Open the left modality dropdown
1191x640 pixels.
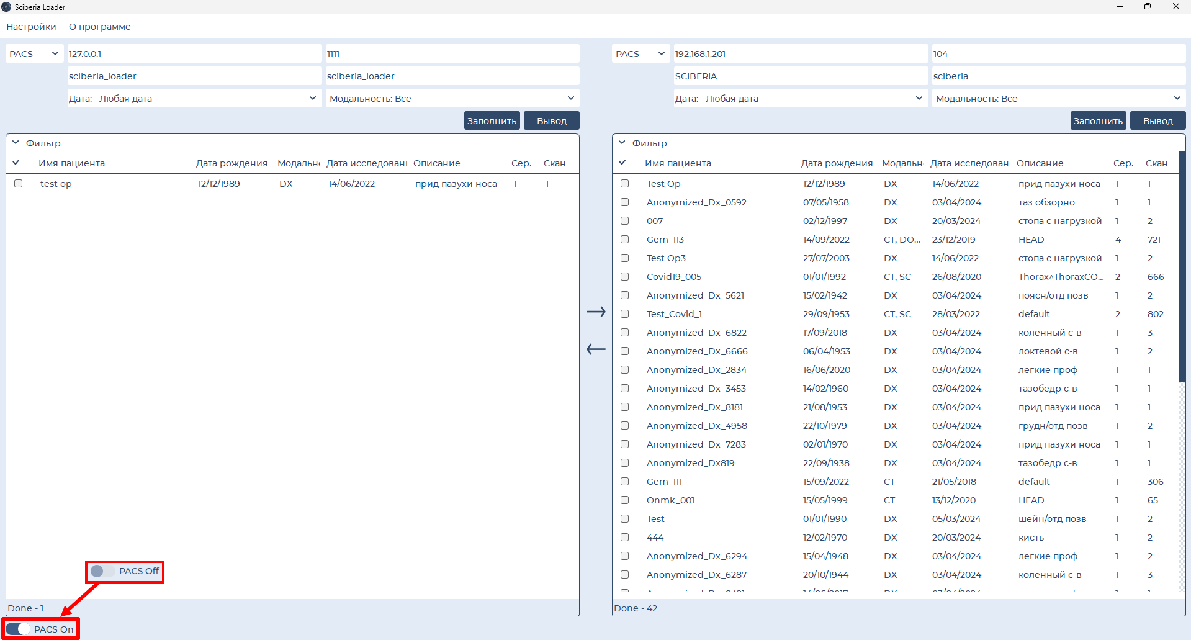pyautogui.click(x=452, y=99)
